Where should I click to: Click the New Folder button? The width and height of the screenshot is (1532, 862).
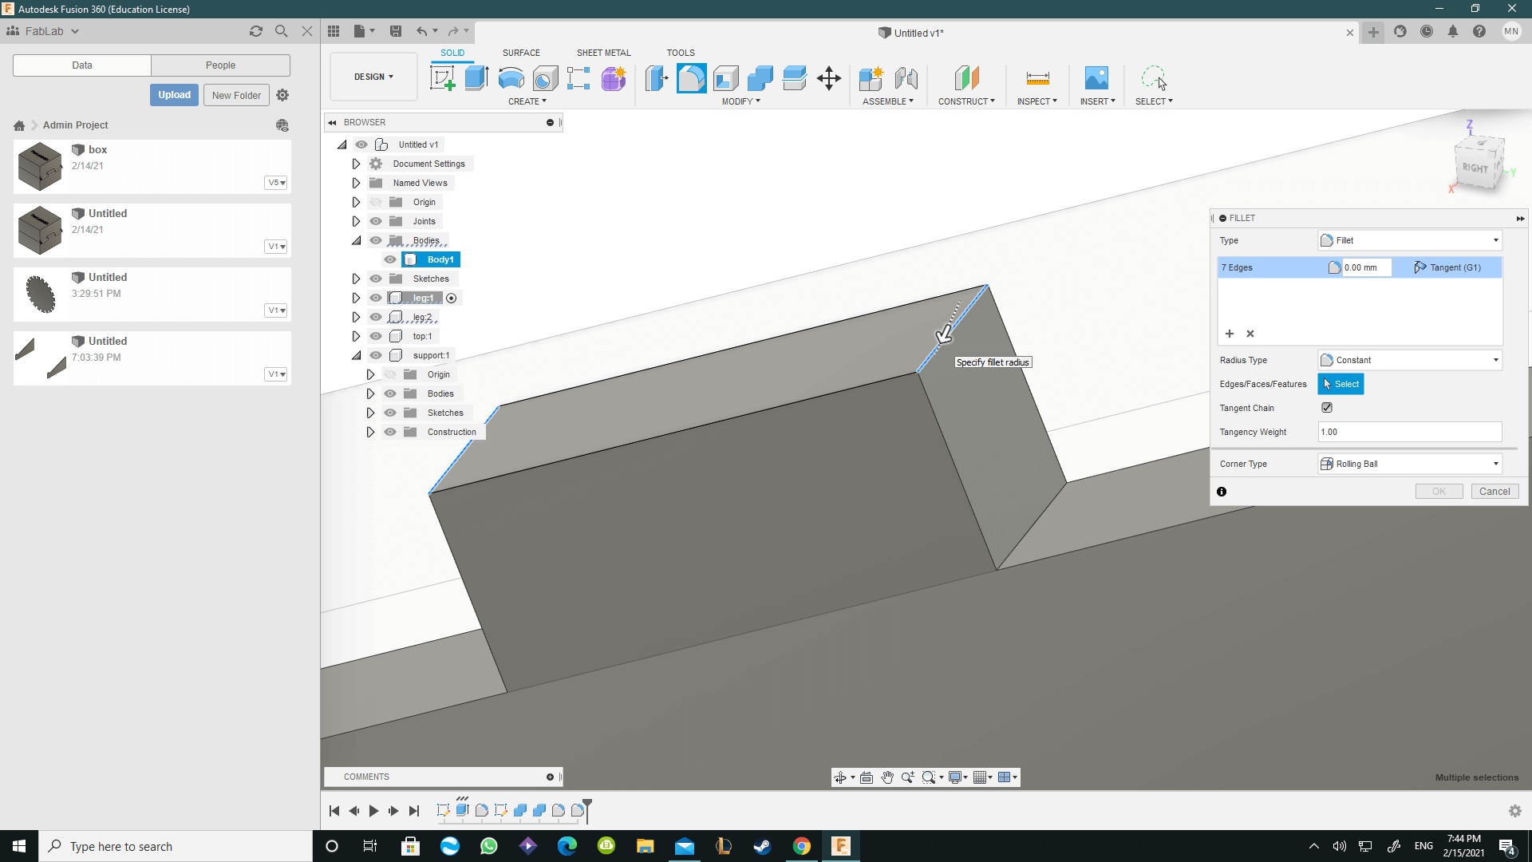(236, 95)
